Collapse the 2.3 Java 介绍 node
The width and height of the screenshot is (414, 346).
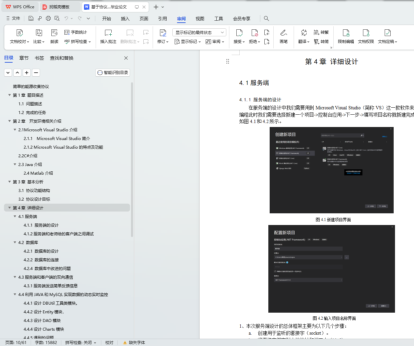(15, 164)
